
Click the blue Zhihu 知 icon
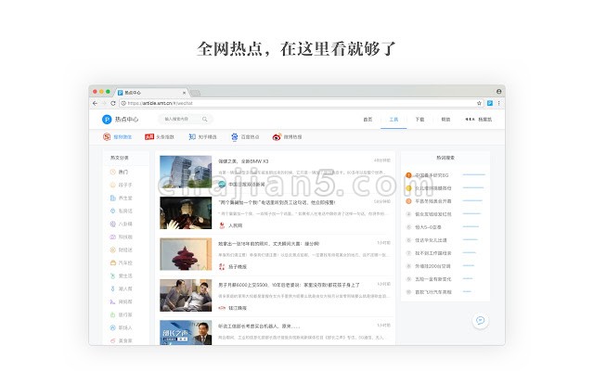point(192,137)
